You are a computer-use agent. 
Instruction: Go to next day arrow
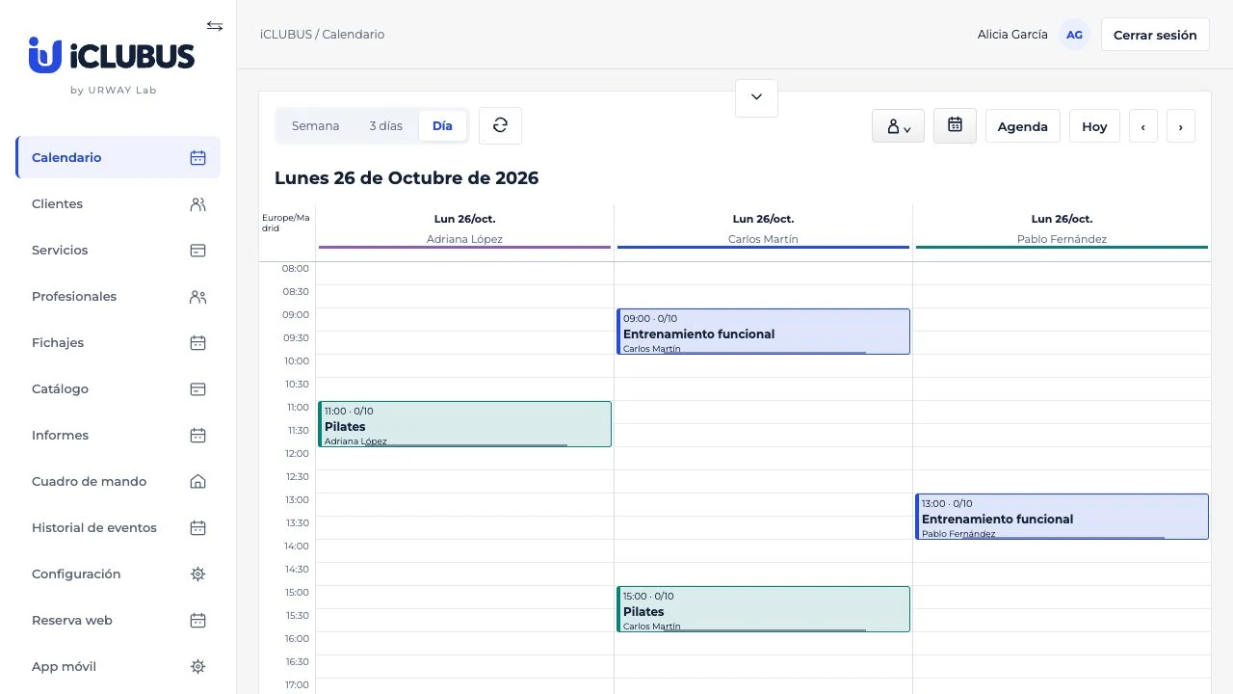coord(1180,126)
